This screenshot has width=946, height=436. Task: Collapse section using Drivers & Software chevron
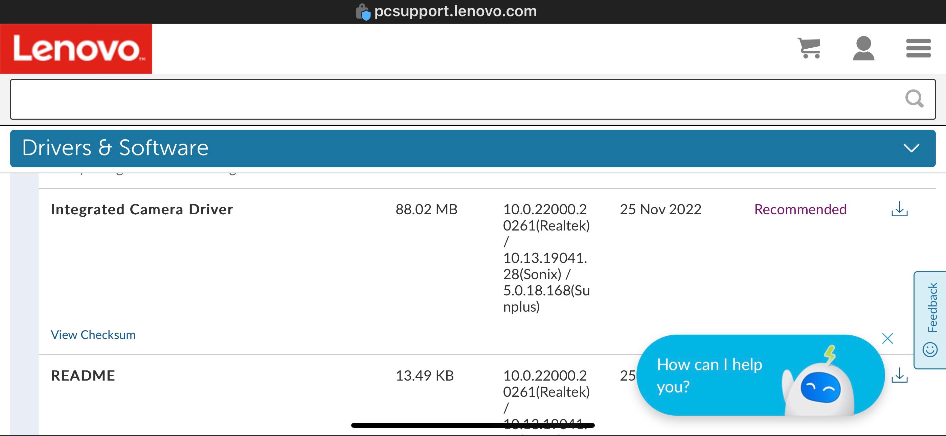pos(911,148)
